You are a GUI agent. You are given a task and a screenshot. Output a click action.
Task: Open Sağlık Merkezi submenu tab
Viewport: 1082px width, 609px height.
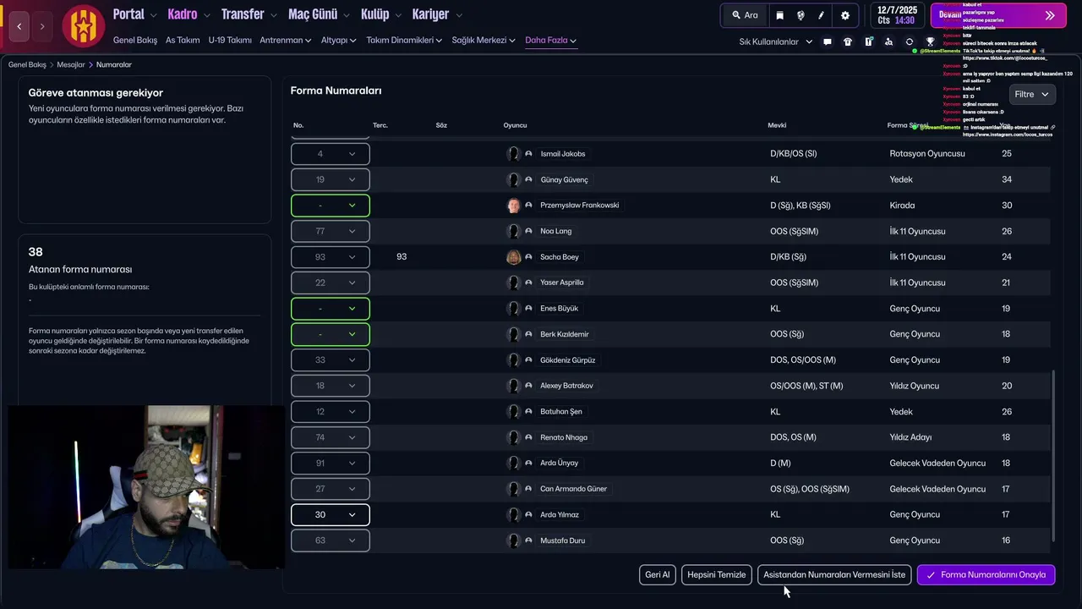click(x=484, y=40)
